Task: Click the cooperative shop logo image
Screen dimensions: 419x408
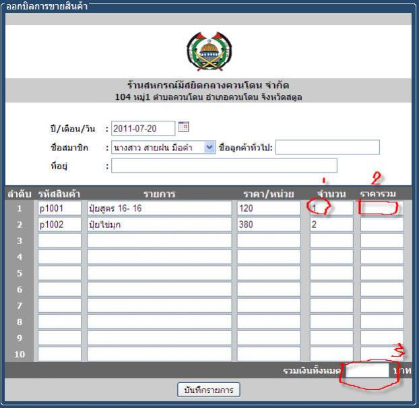Action: [209, 51]
